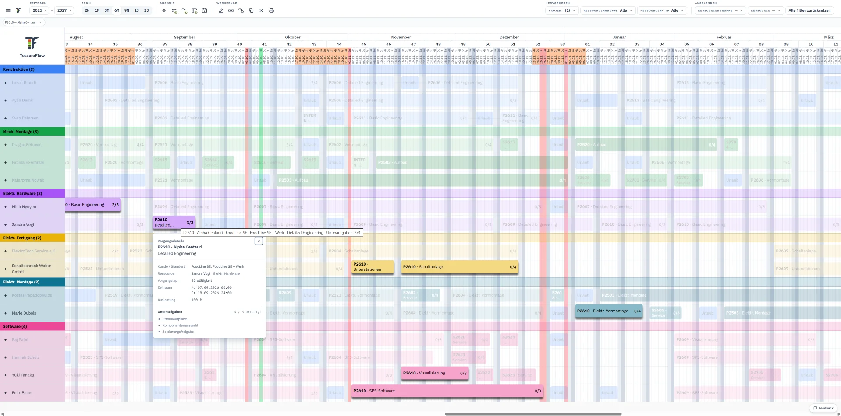The width and height of the screenshot is (841, 416).
Task: Select the Elektr. Hardware (2) group header
Action: [32, 193]
